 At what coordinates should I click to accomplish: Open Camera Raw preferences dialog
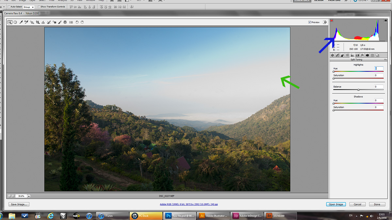[x=71, y=22]
